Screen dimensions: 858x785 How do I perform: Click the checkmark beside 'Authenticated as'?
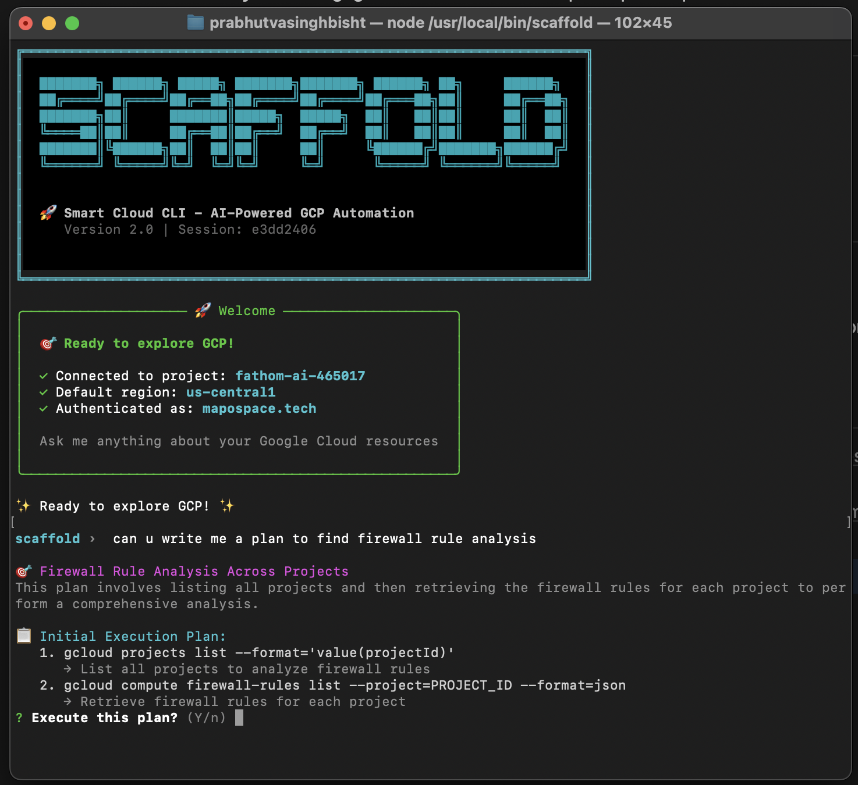(44, 408)
